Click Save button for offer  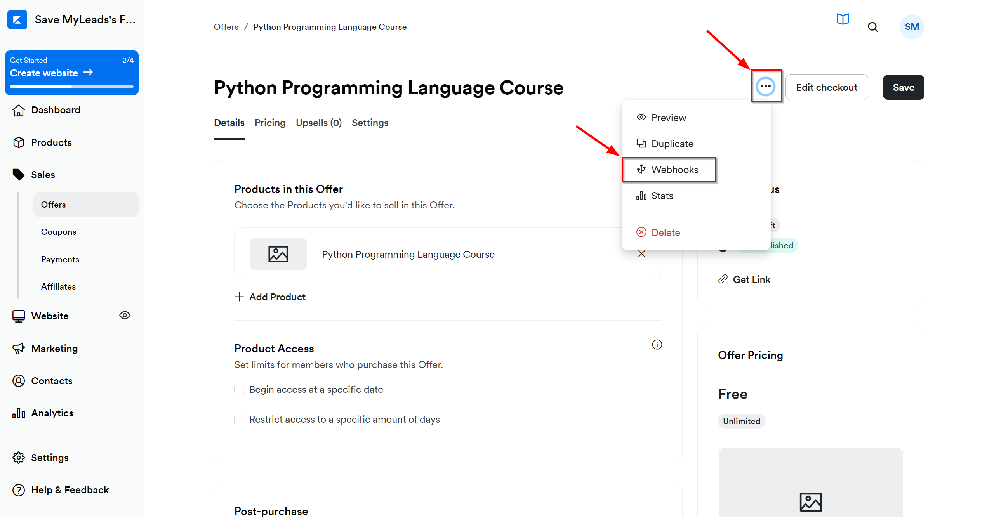pos(904,86)
